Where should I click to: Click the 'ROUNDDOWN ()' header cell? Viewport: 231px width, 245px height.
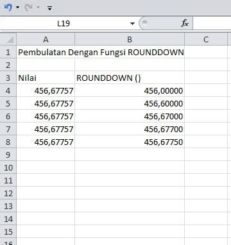coord(130,78)
